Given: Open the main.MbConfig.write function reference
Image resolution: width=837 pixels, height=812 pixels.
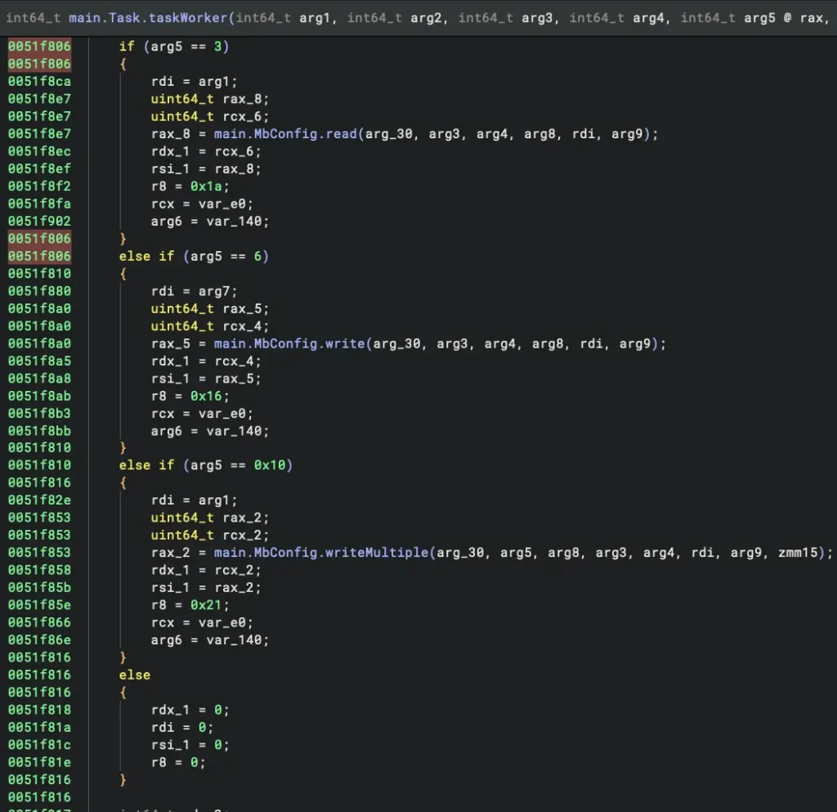Looking at the screenshot, I should point(289,343).
